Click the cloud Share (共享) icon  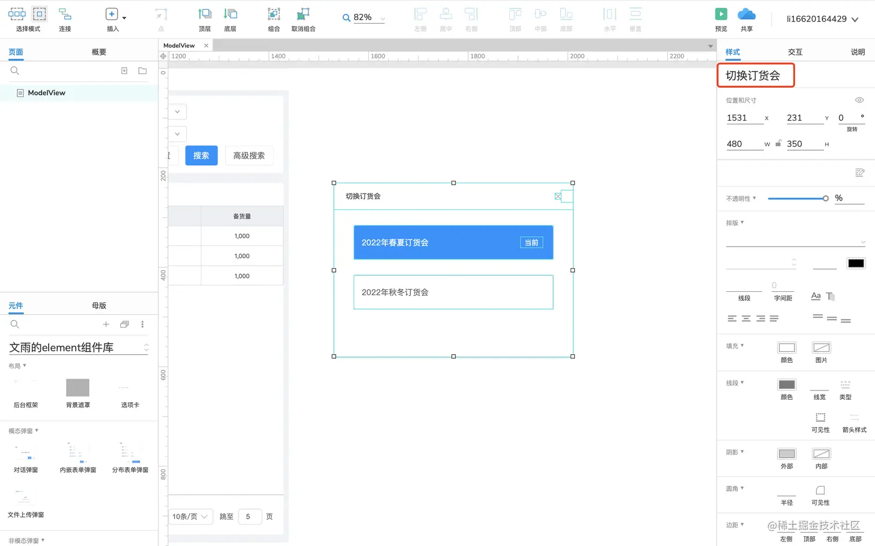coord(747,14)
